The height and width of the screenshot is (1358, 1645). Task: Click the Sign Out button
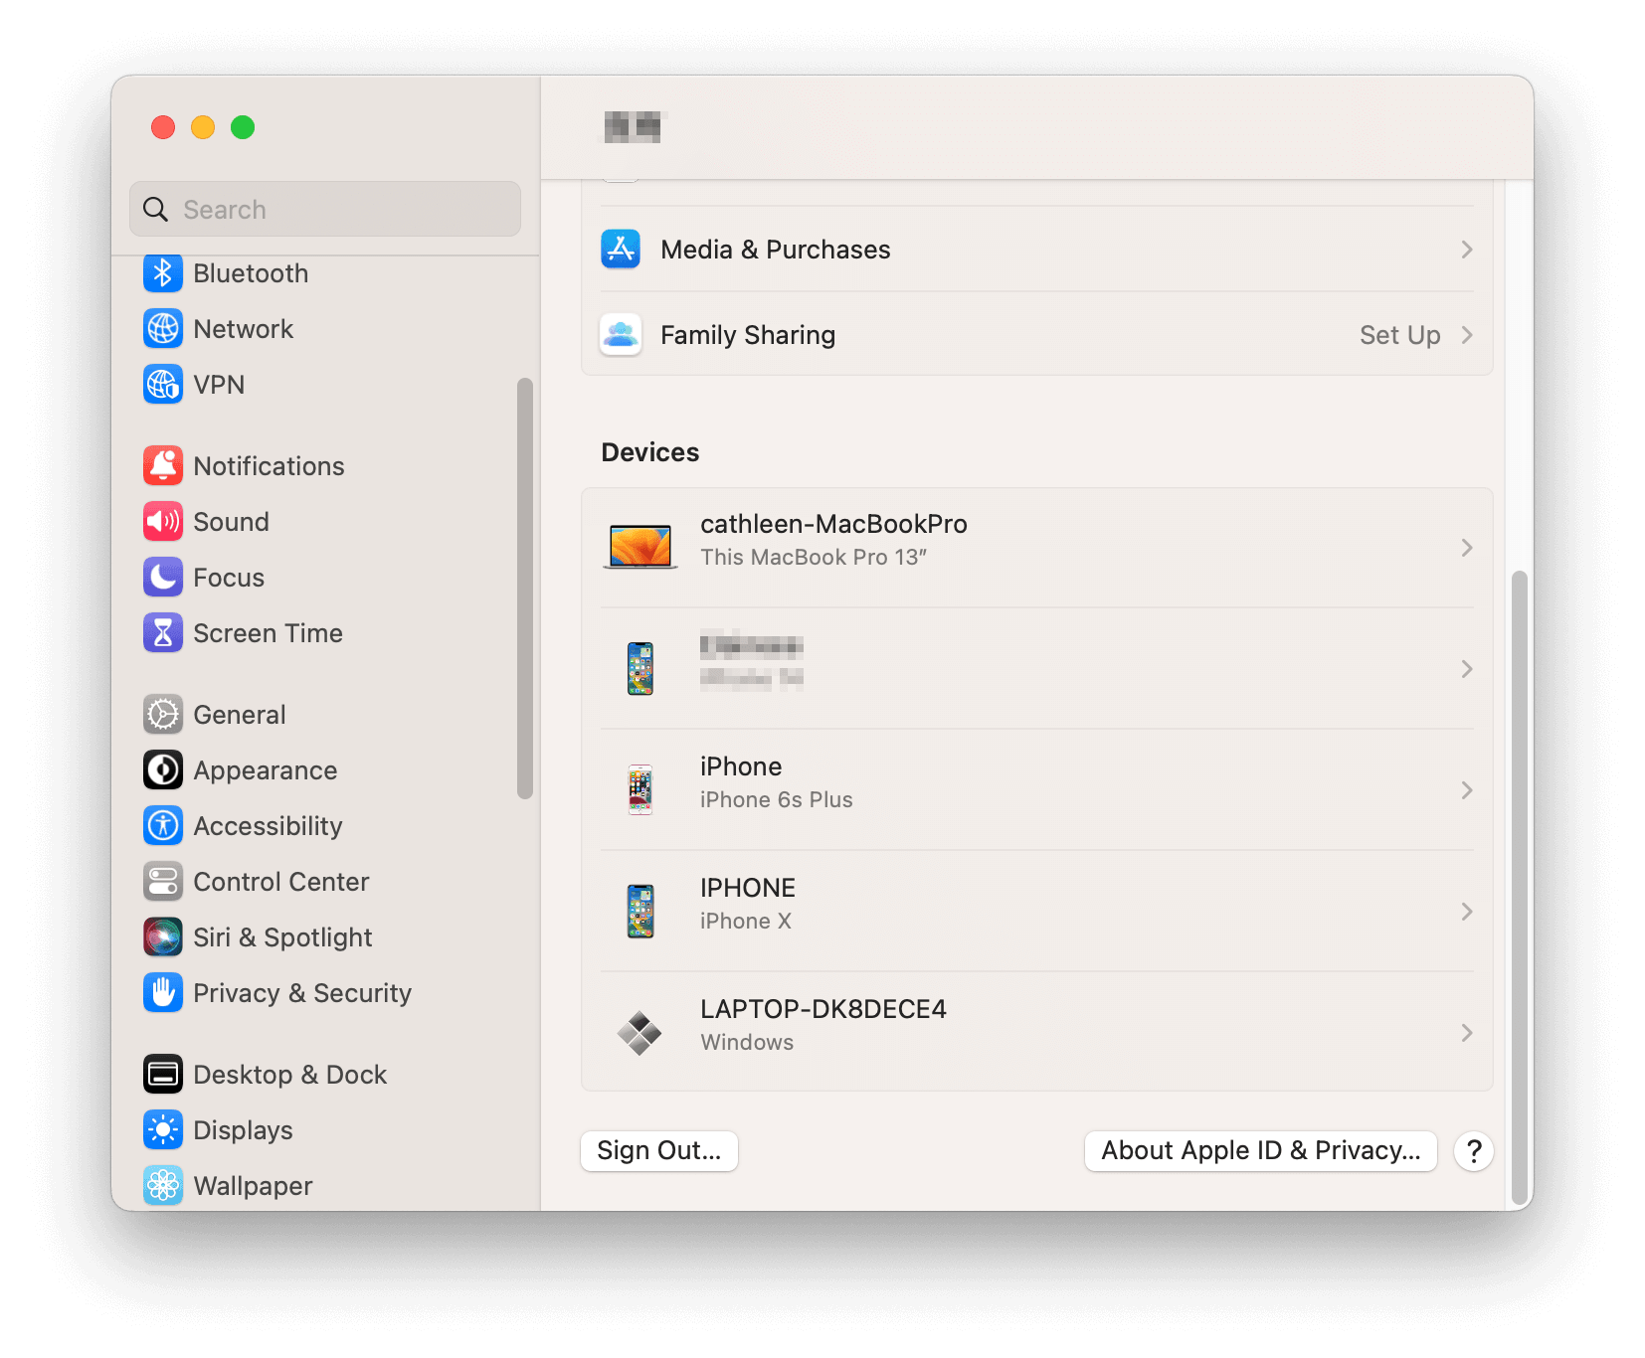tap(659, 1151)
